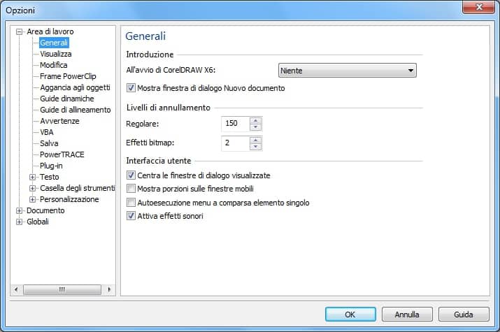Viewport: 500px width, 332px height.
Task: Expand the Personalizzazione tree node
Action: point(32,199)
